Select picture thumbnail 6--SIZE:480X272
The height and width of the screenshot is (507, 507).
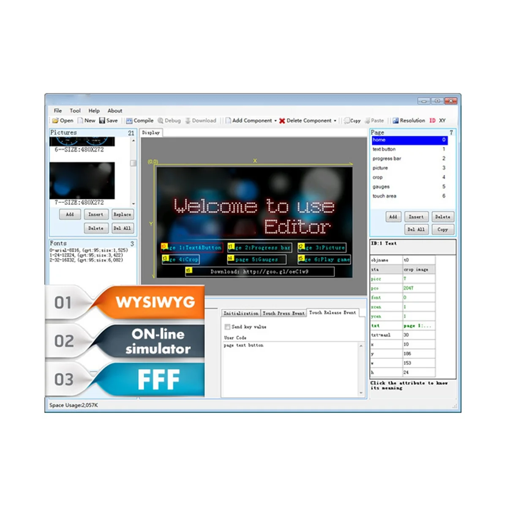coord(82,142)
